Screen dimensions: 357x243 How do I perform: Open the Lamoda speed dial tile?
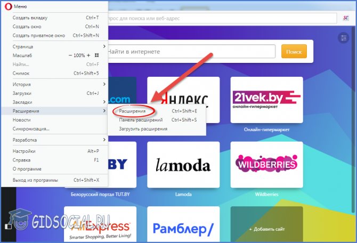(183, 165)
